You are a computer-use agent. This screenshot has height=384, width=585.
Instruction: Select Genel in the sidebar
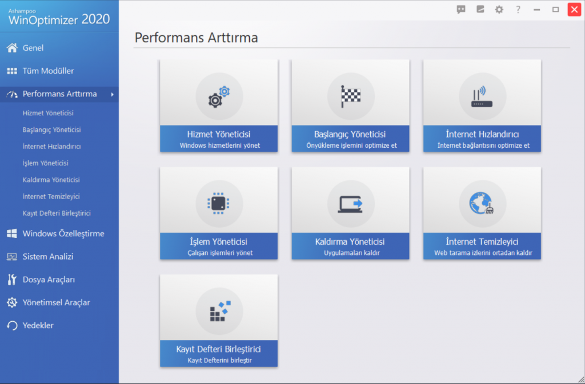click(x=33, y=48)
